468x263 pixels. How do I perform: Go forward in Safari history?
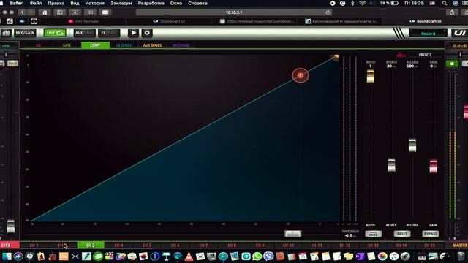[x=31, y=12]
